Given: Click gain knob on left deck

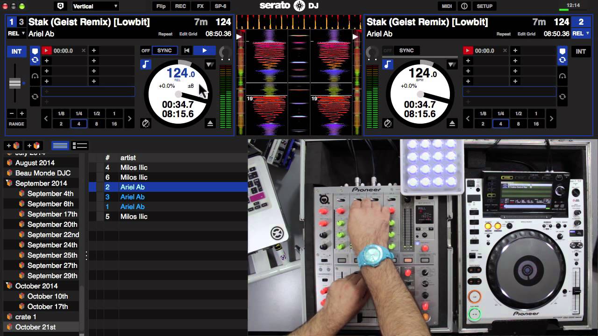Looking at the screenshot, I should pos(225,52).
